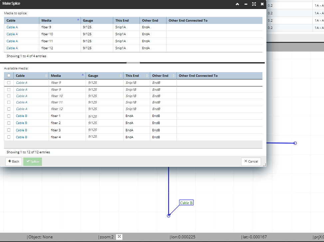Sort Available media by This End column
Viewport: 324px width, 242px height.
137,76
